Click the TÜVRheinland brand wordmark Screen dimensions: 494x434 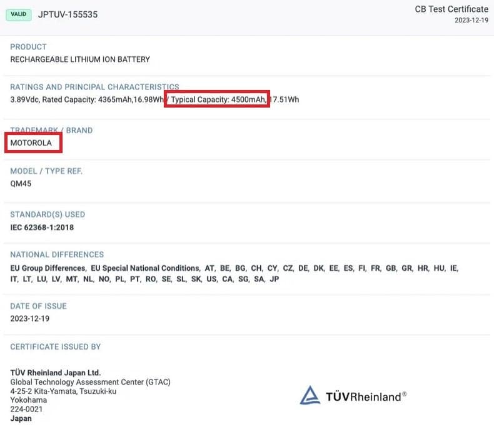[366, 396]
